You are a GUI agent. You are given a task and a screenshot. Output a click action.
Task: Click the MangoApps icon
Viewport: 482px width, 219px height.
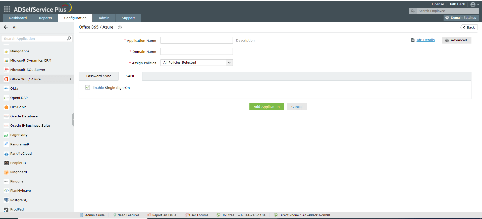coord(6,52)
